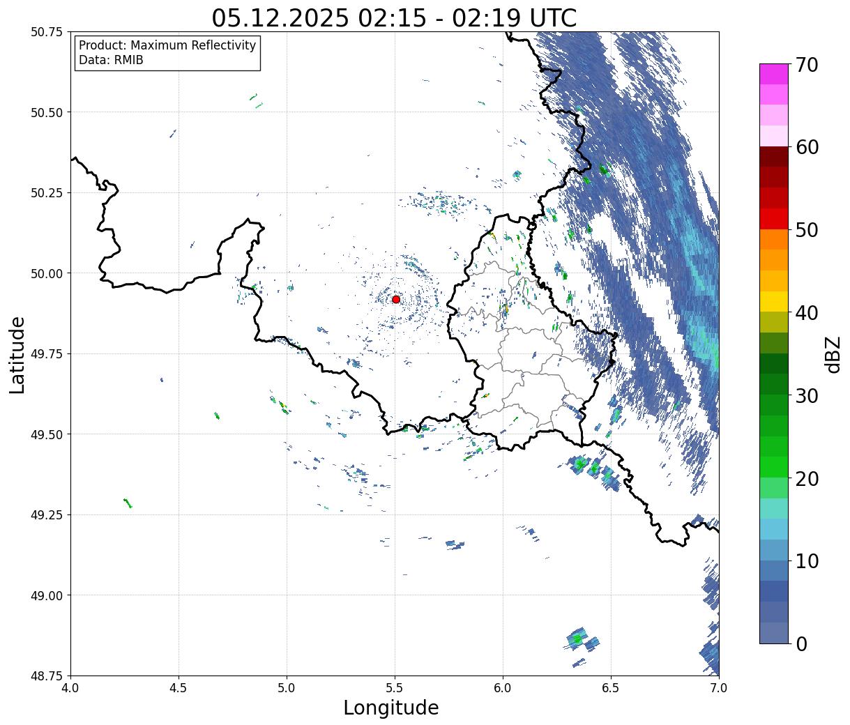Click the latitude tick label 49.25
Image resolution: width=850 pixels, height=725 pixels.
[47, 515]
